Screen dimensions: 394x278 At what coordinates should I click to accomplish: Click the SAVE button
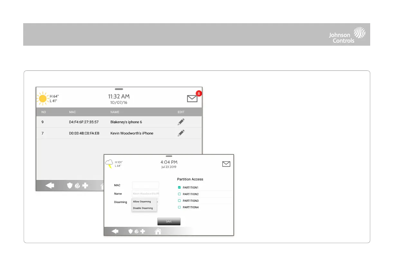(169, 221)
